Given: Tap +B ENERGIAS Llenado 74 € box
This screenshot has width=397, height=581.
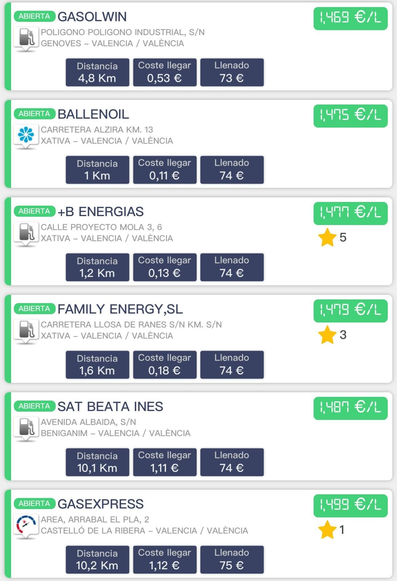Looking at the screenshot, I should point(232,267).
